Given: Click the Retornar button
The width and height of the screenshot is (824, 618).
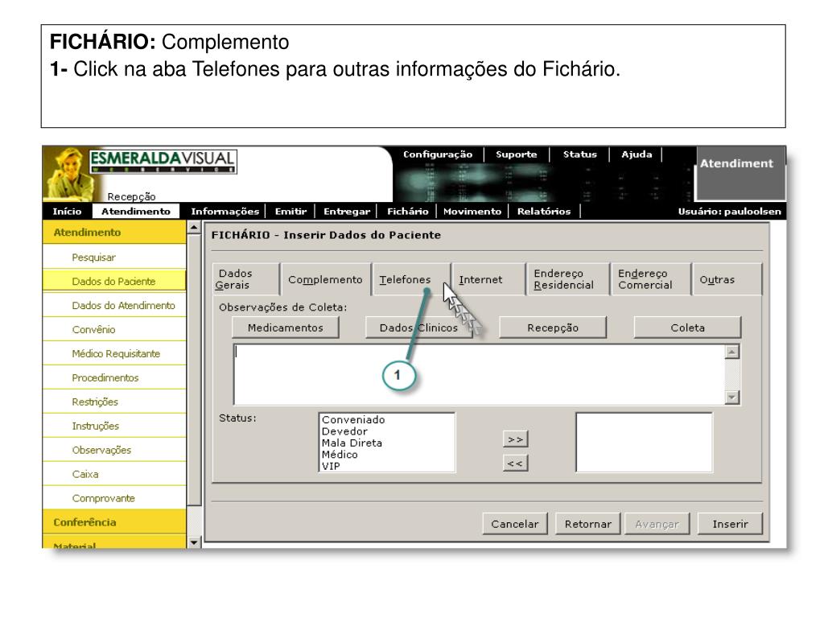Looking at the screenshot, I should coord(587,524).
